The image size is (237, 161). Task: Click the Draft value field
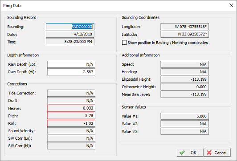tap(71, 101)
